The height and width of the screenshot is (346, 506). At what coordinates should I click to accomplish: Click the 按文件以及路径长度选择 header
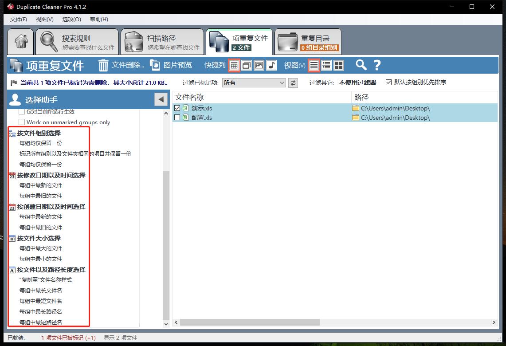pos(51,270)
